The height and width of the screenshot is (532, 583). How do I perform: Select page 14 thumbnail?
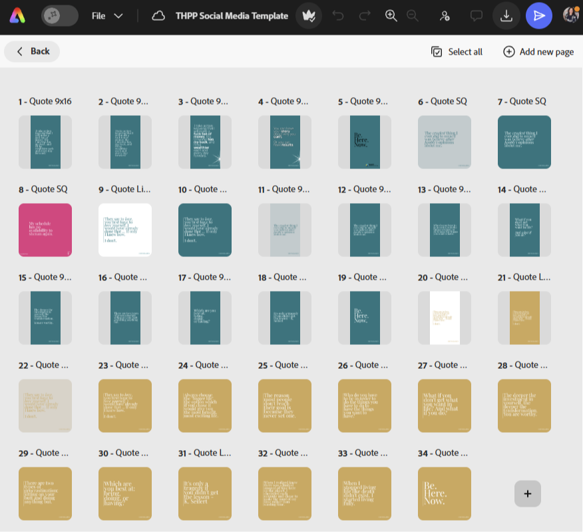[x=524, y=230]
